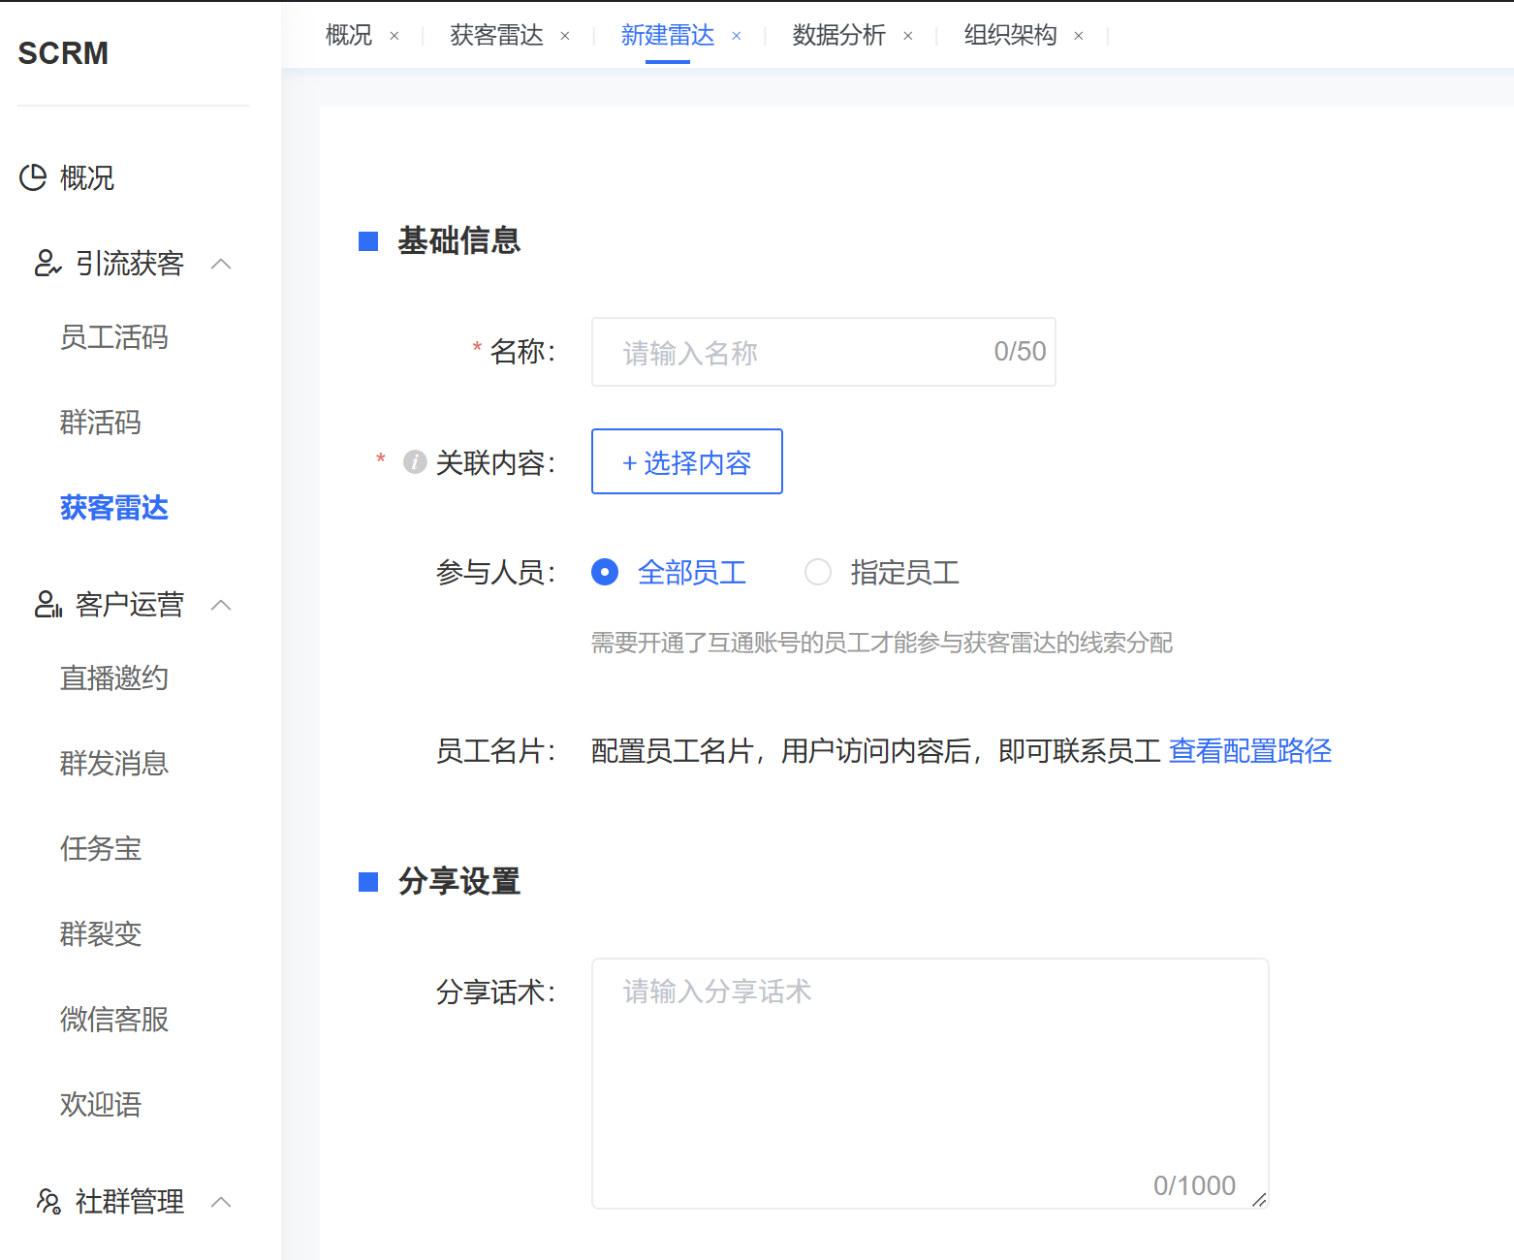Image resolution: width=1514 pixels, height=1260 pixels.
Task: Click the 选择内容 button
Action: click(x=687, y=462)
